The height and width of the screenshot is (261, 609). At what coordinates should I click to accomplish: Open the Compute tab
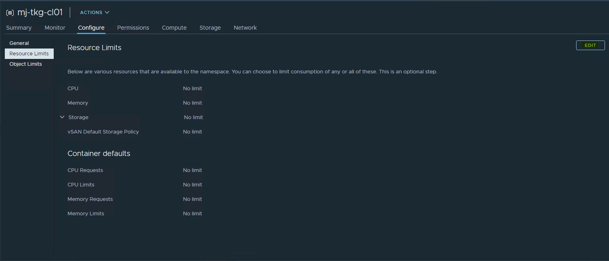[174, 28]
